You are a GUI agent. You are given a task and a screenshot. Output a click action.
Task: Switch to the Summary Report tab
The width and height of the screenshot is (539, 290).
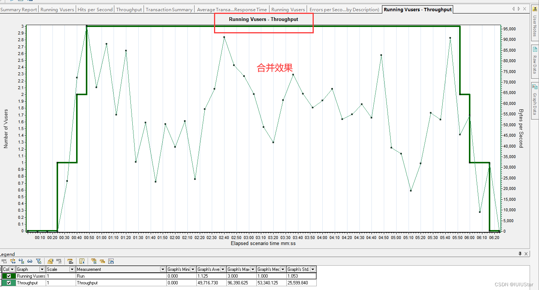[18, 9]
